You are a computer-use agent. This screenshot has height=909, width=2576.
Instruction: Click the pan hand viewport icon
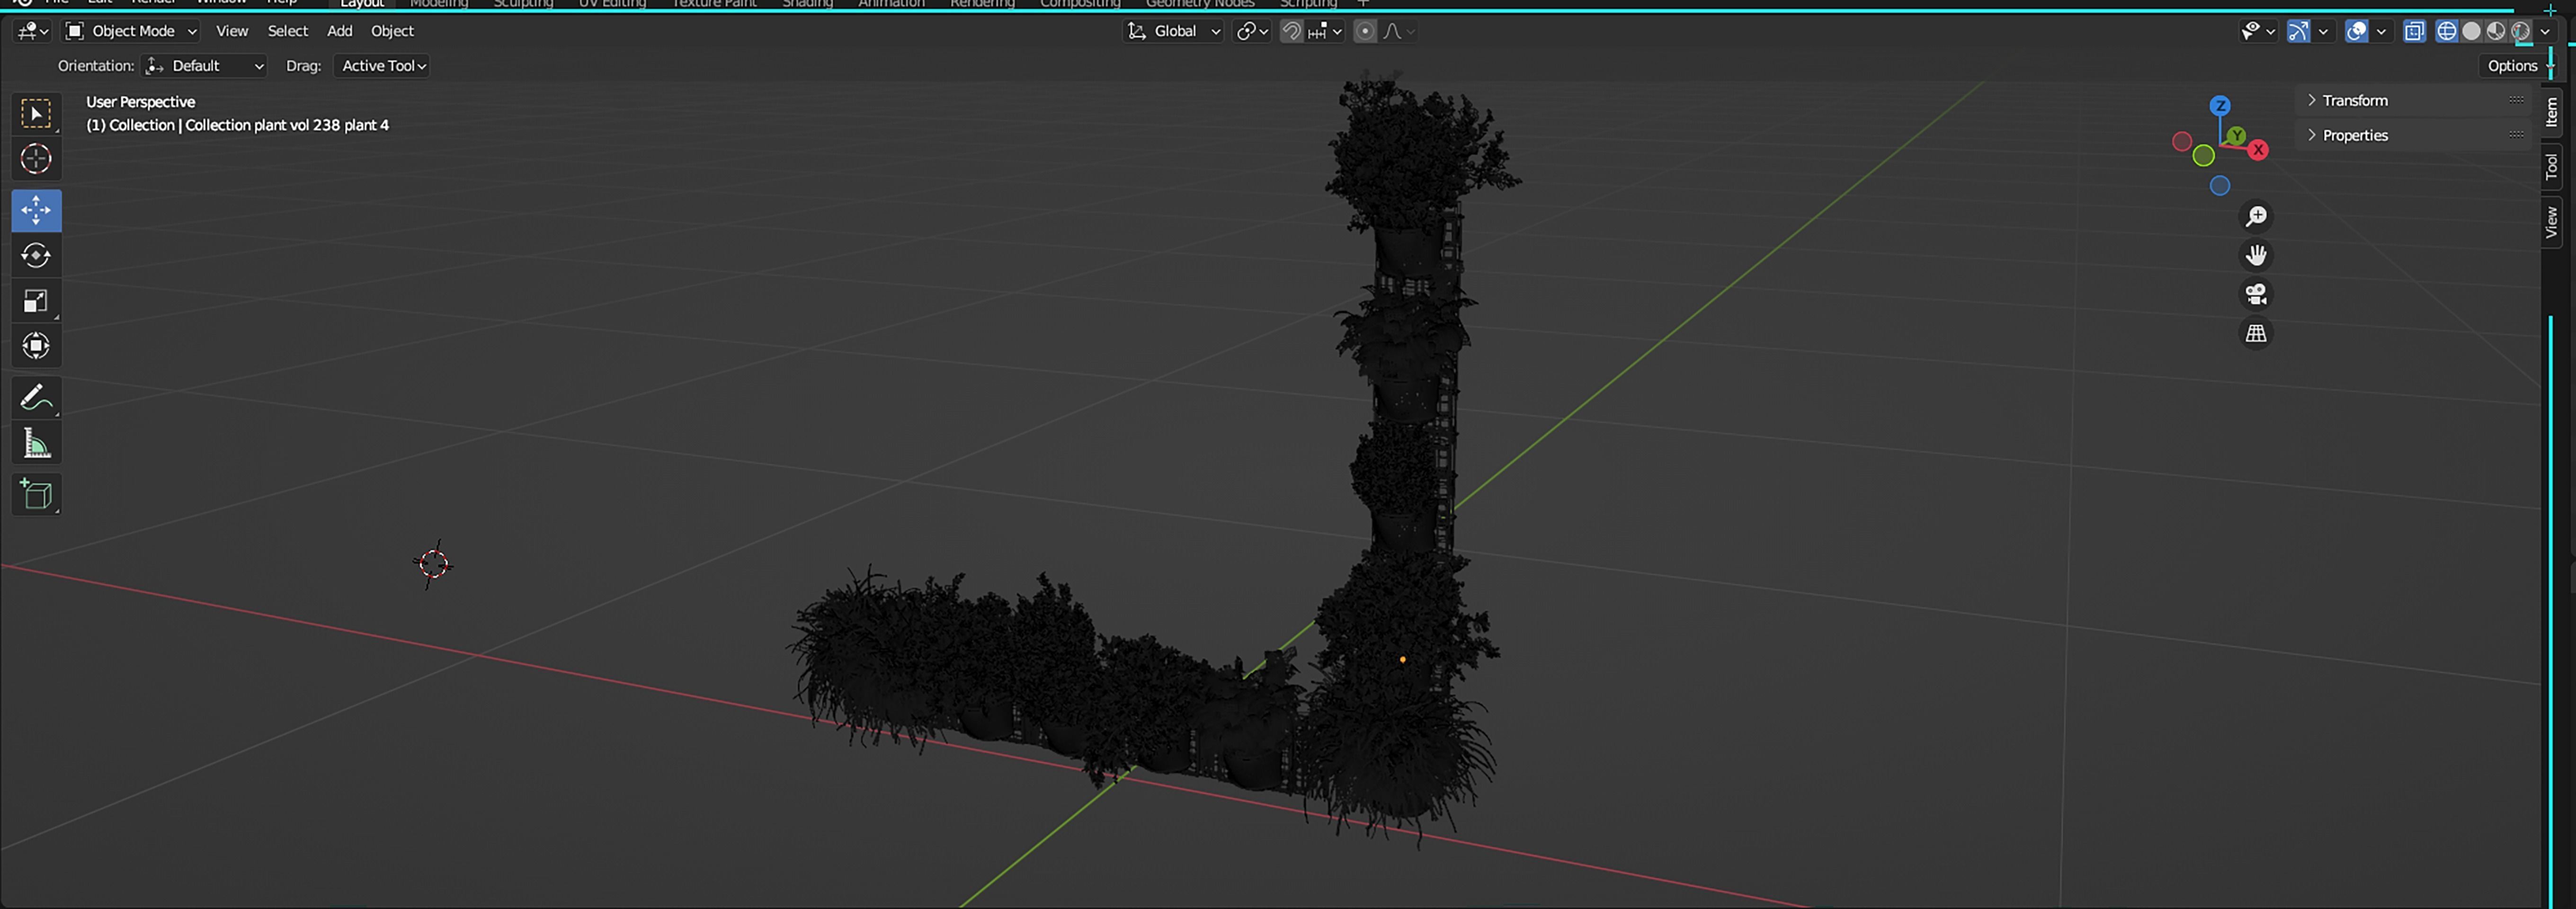point(2256,255)
